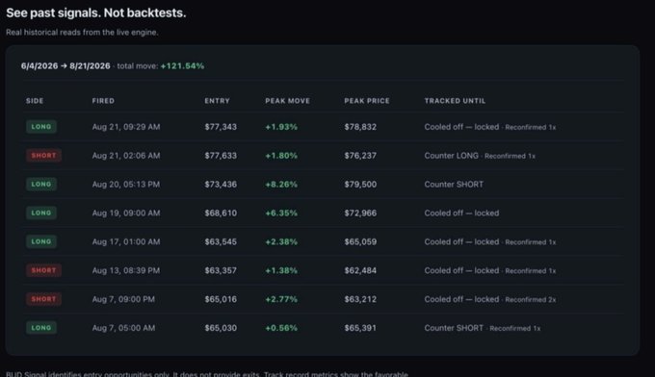Click the date range 6/4/2026 → 8/21/2026
The image size is (655, 377).
click(x=65, y=66)
